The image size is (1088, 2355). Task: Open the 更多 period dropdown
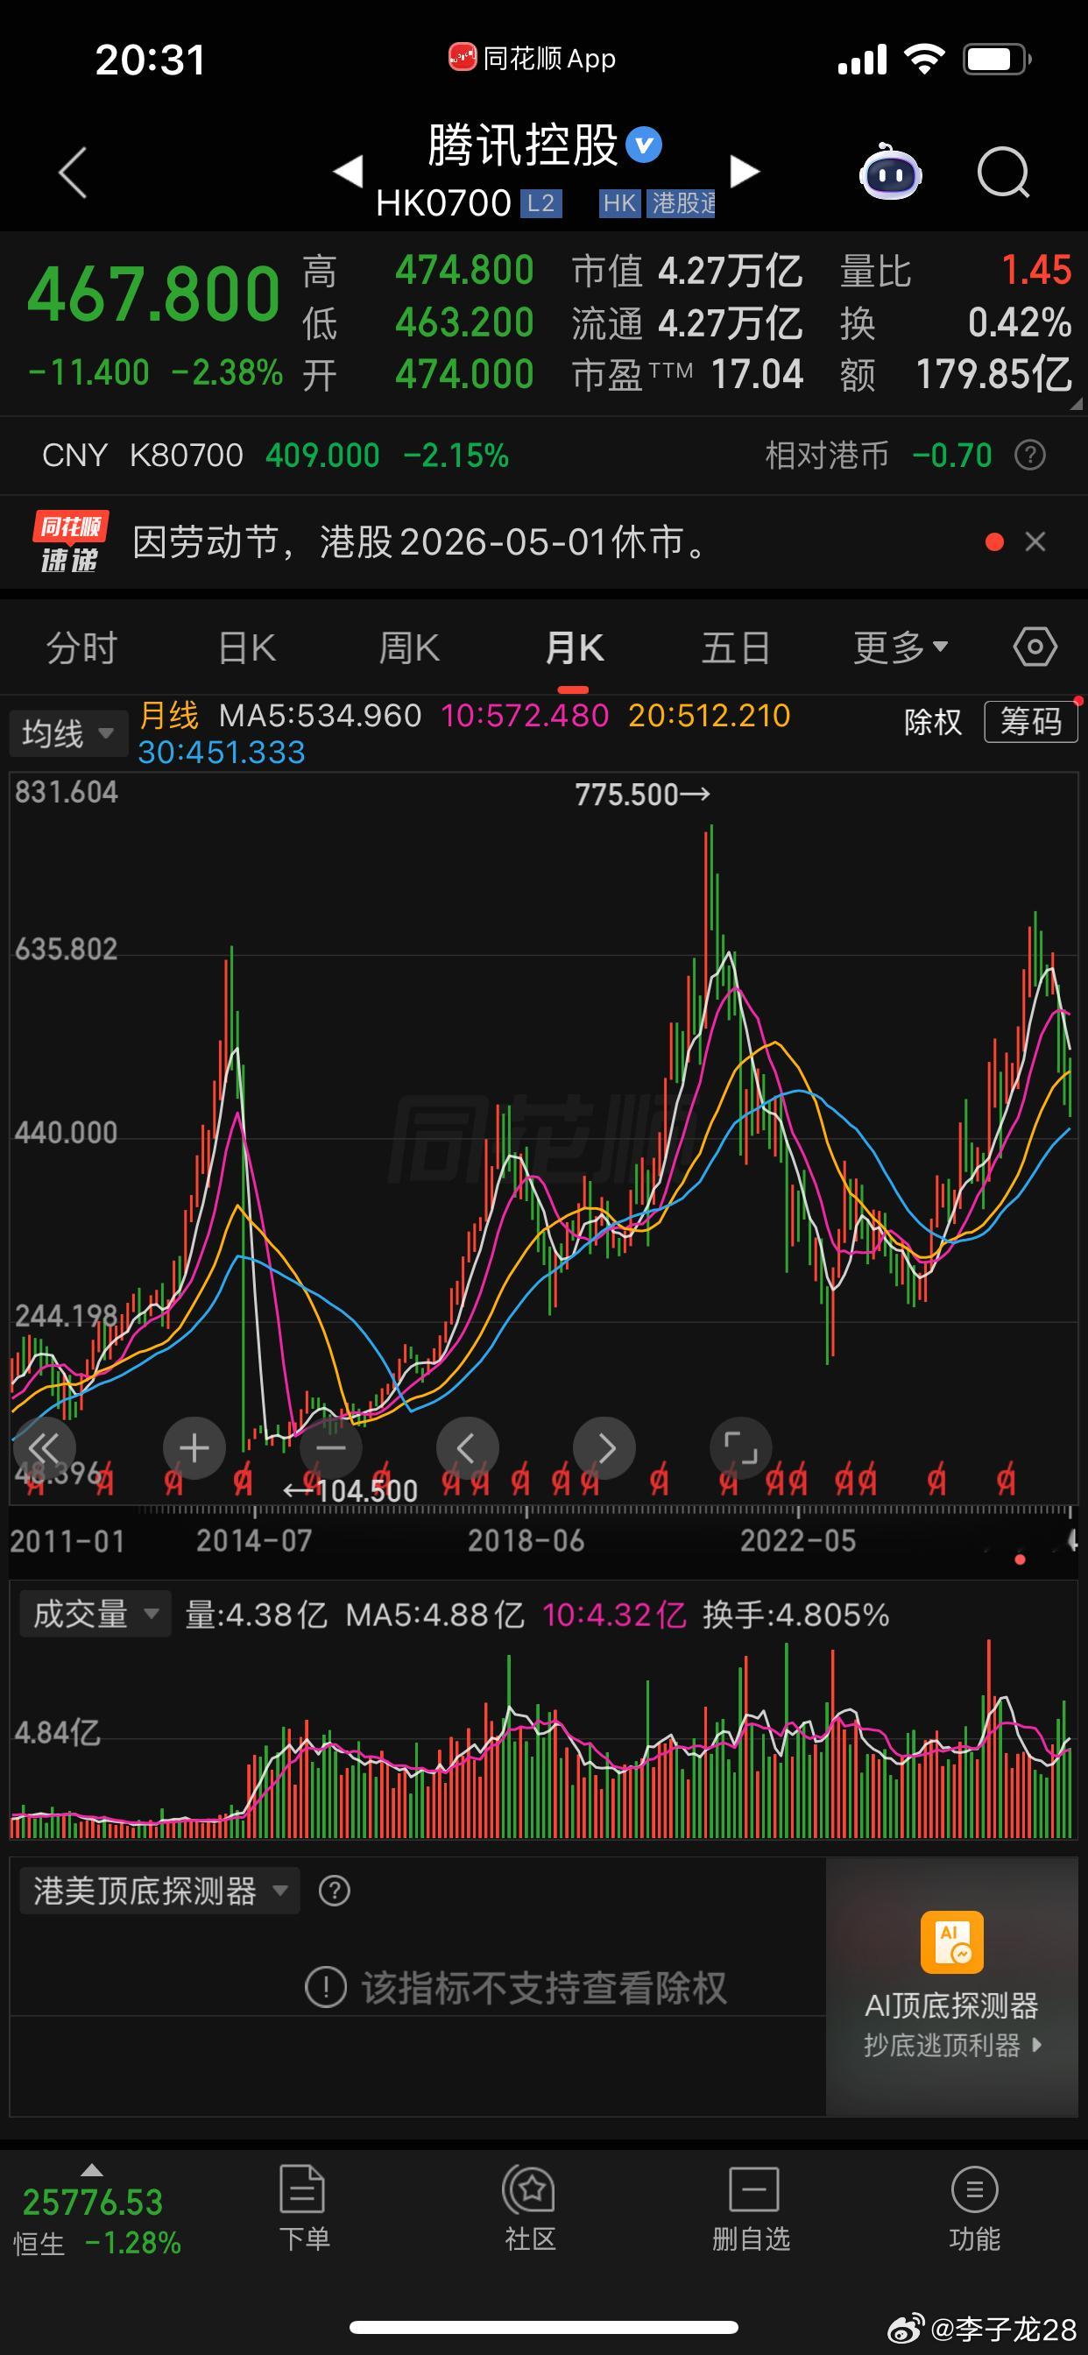(901, 648)
